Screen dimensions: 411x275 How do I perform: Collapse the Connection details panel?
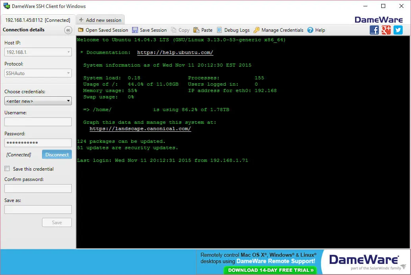tap(68, 30)
